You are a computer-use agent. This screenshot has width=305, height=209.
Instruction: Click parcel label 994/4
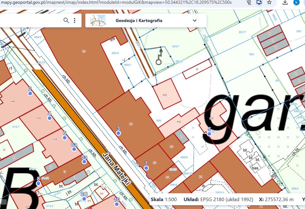115,53
